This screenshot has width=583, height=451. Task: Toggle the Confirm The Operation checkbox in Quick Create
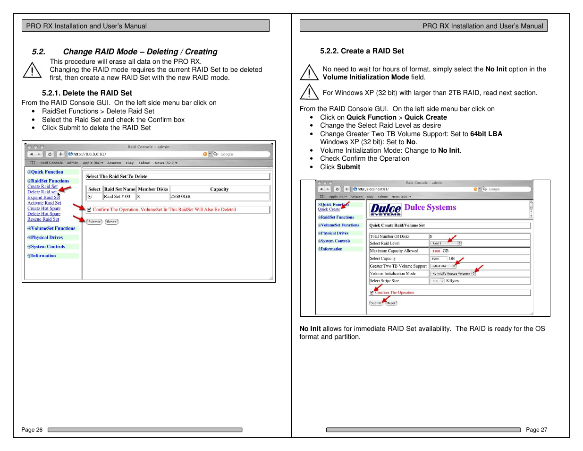click(372, 293)
